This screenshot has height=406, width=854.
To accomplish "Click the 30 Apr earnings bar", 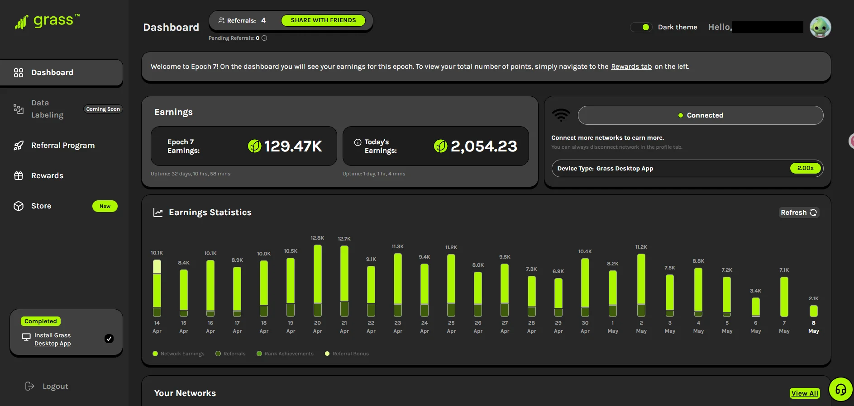I will click(x=585, y=288).
